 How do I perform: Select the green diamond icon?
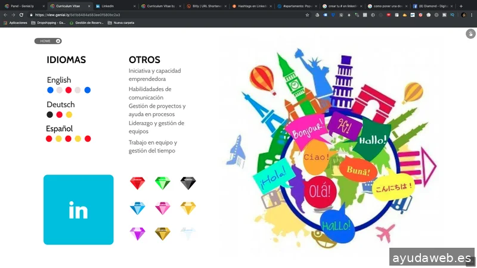pyautogui.click(x=163, y=183)
